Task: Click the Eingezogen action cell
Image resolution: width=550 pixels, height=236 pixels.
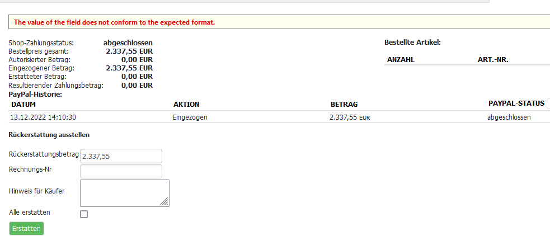Action: [190, 117]
